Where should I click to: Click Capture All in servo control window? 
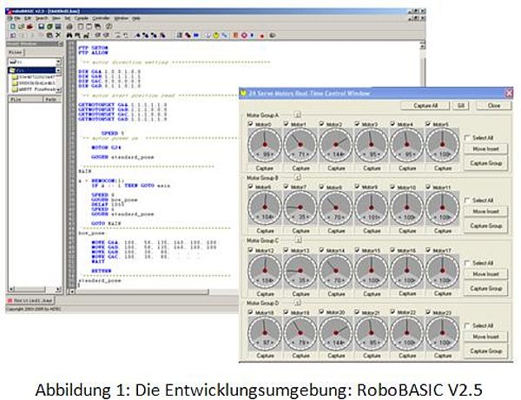(425, 106)
